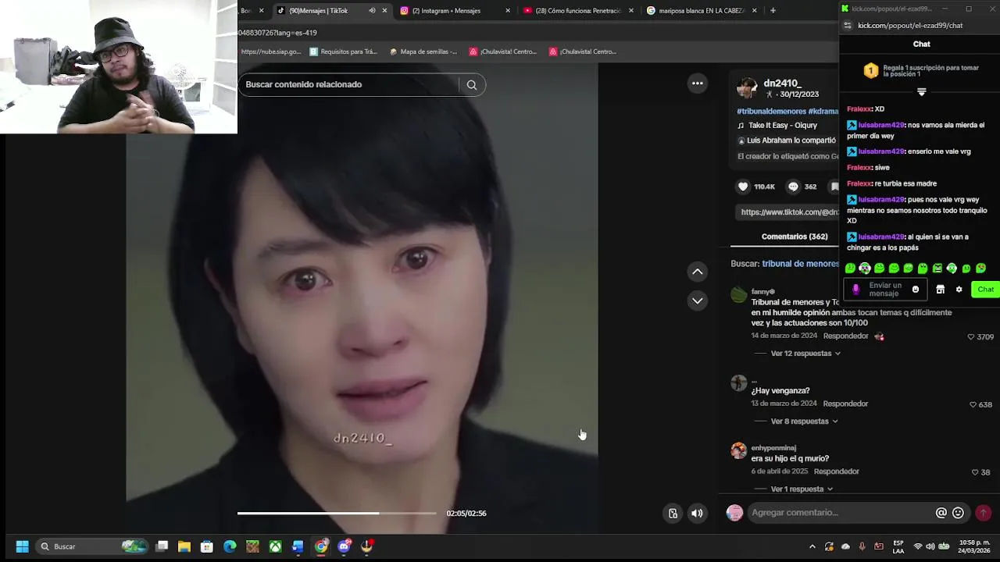Open the Kick chat shop icon
Screen dimensions: 1000x562
(x=941, y=290)
